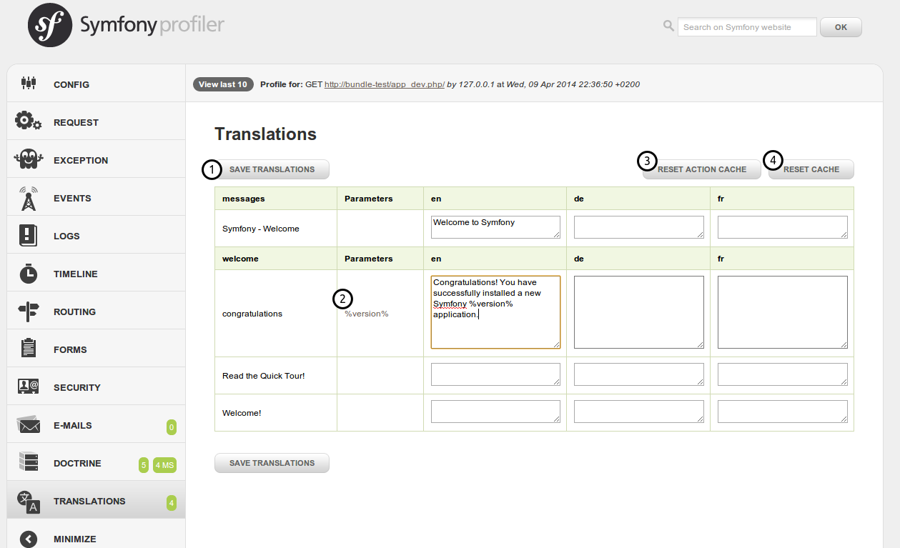Select the ROUTING menu label

click(x=74, y=312)
